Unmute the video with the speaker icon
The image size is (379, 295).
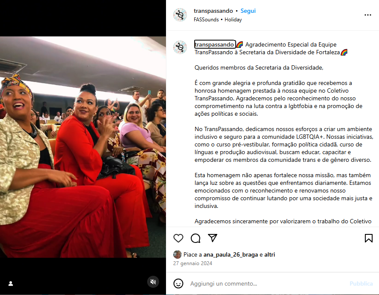click(153, 282)
